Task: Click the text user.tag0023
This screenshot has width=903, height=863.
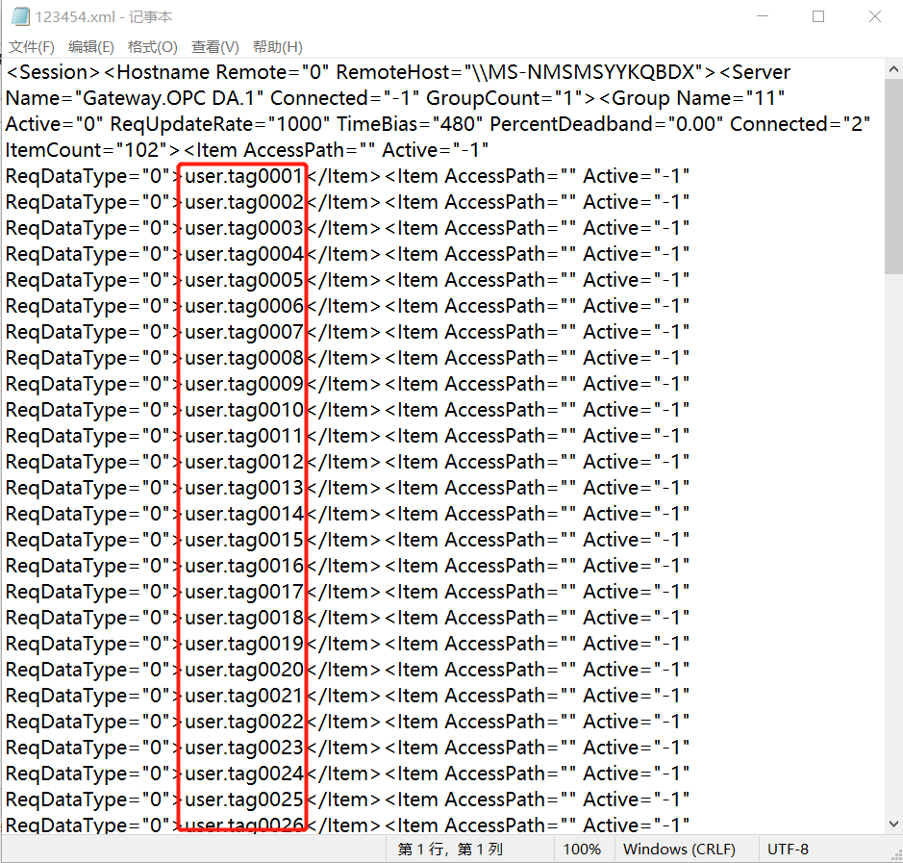Action: 243,748
